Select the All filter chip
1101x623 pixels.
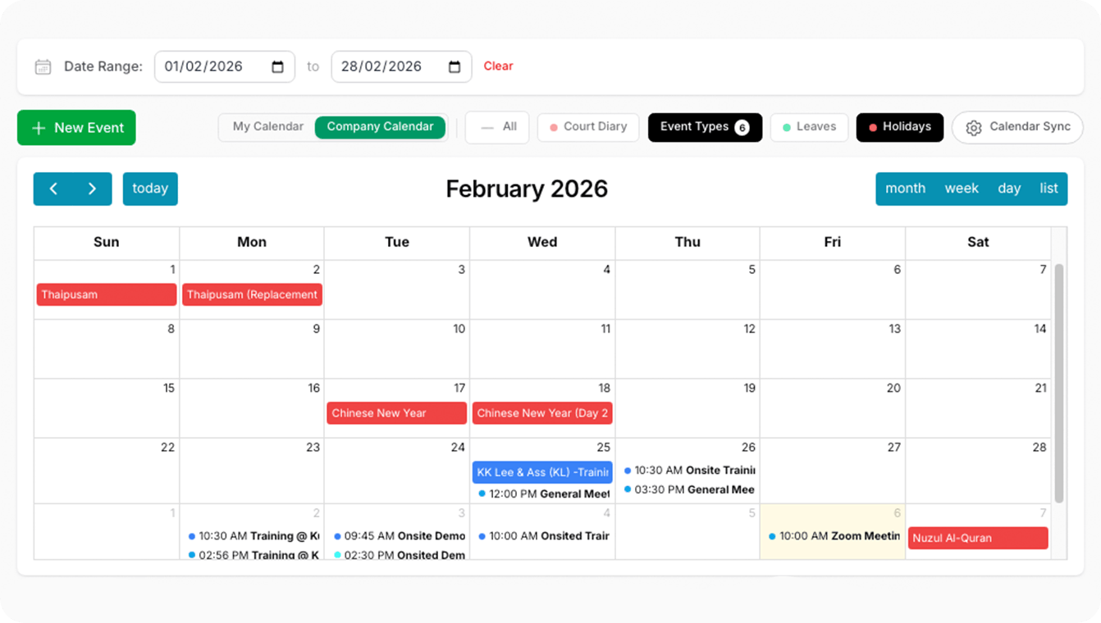click(498, 127)
